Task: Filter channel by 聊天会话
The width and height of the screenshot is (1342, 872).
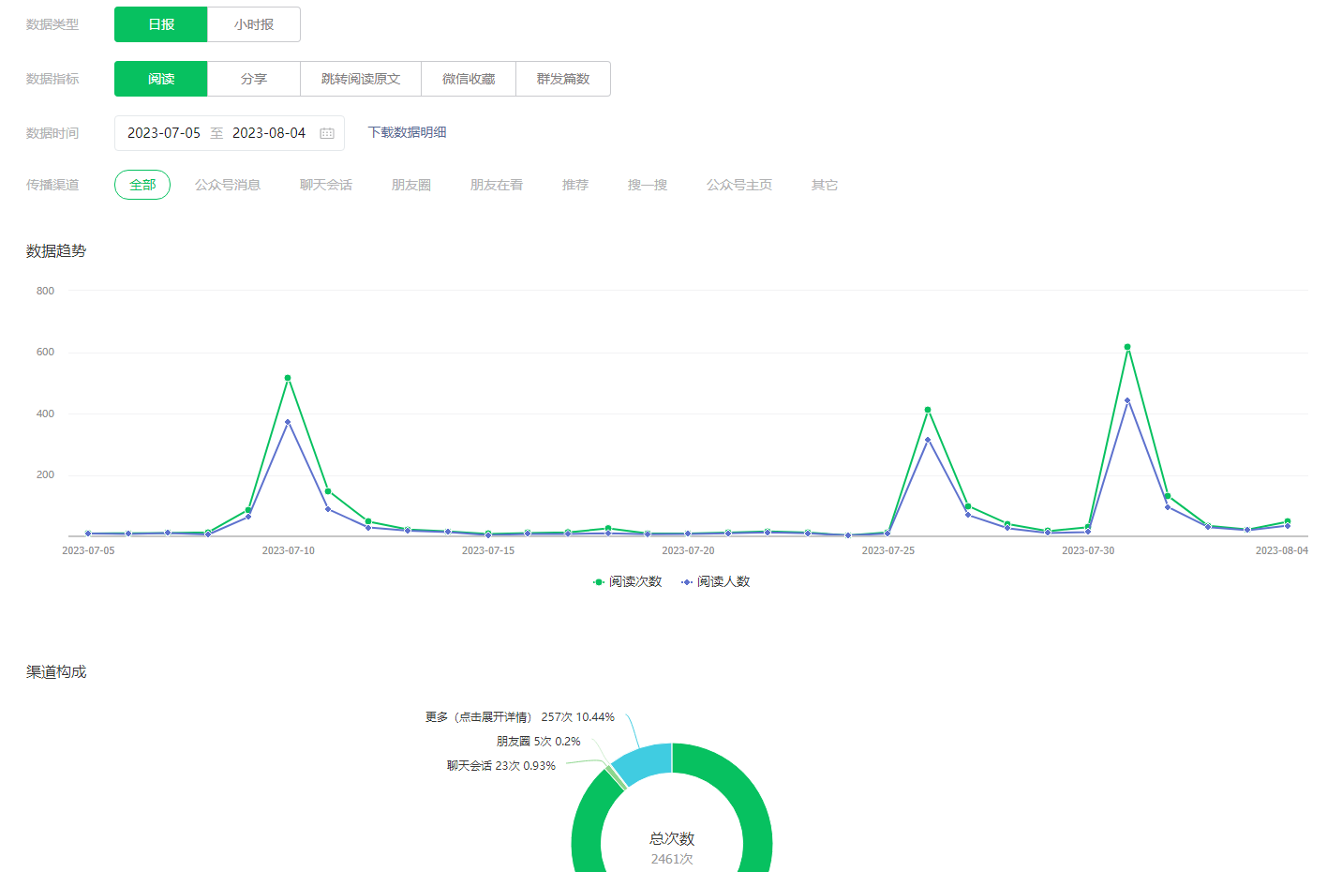Action: coord(326,185)
